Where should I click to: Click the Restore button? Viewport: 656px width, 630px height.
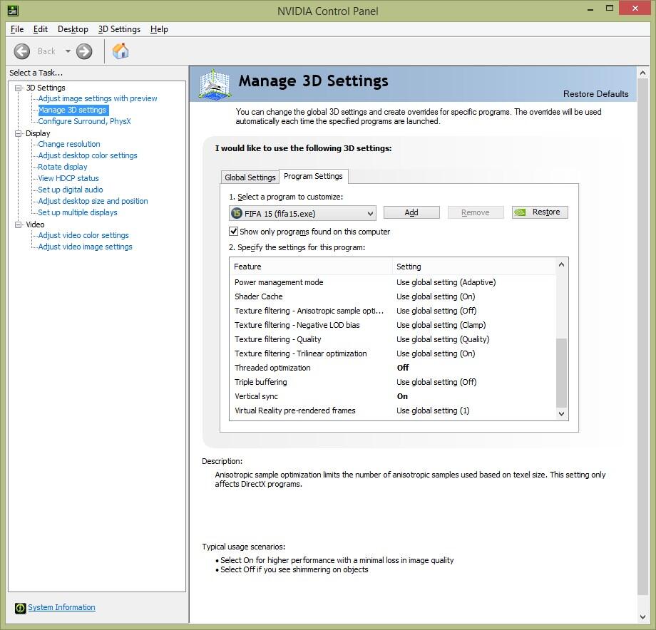click(x=540, y=212)
